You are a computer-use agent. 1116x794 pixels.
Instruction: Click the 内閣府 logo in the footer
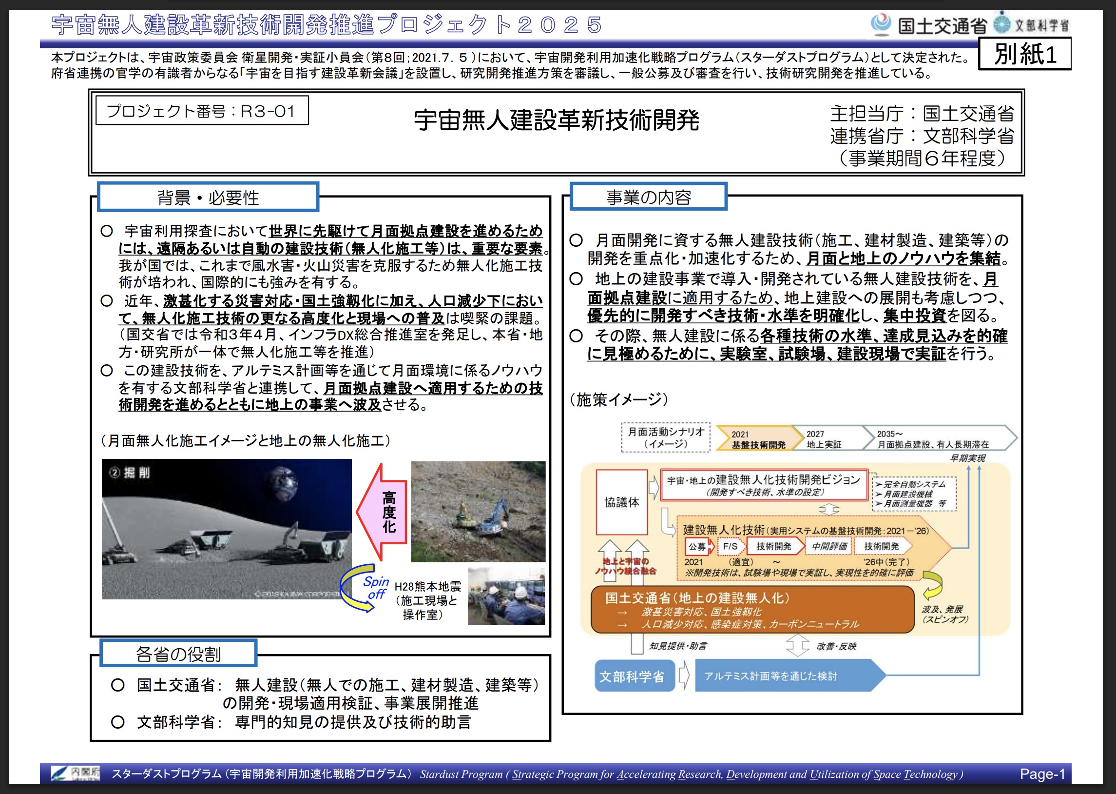(x=76, y=774)
